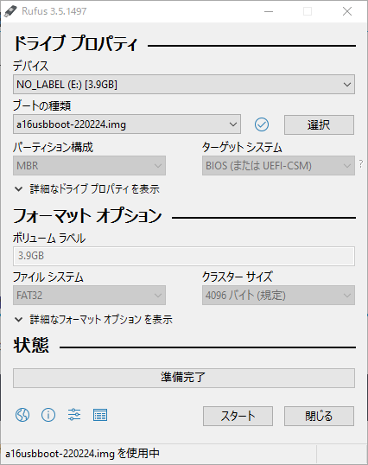Image resolution: width=368 pixels, height=465 pixels.
Task: Open application settings sliders icon
Action: pos(74,415)
